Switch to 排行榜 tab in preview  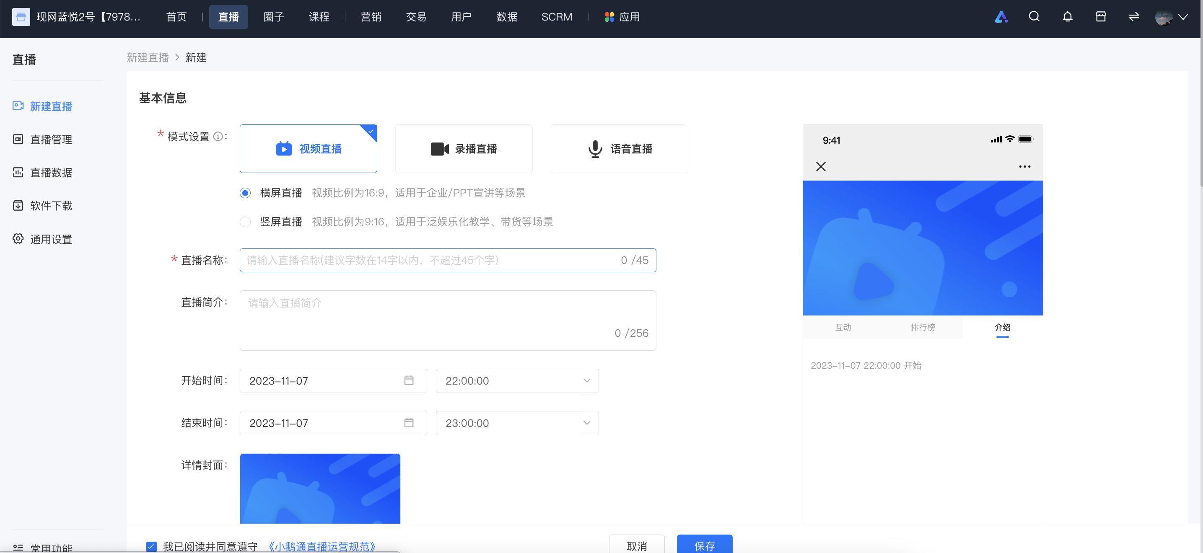(923, 327)
